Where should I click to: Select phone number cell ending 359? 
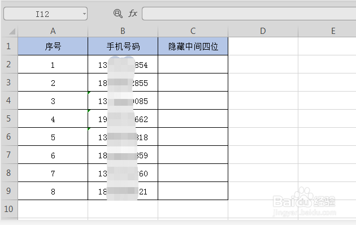click(x=123, y=155)
